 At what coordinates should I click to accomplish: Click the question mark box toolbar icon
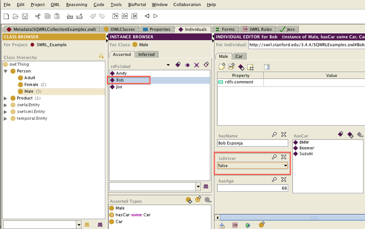click(x=115, y=16)
